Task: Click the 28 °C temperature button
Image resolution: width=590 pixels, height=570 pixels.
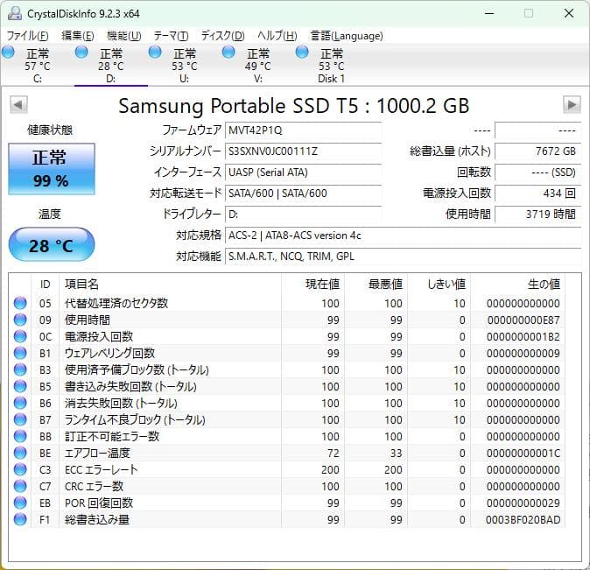Action: tap(52, 244)
